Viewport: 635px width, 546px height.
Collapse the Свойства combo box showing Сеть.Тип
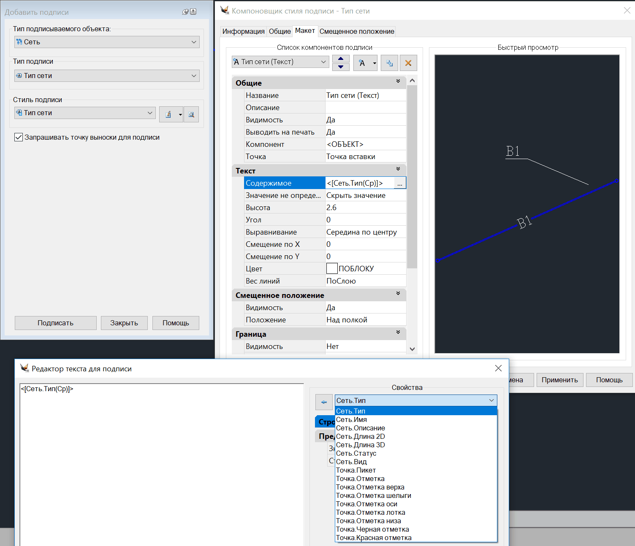pyautogui.click(x=416, y=400)
